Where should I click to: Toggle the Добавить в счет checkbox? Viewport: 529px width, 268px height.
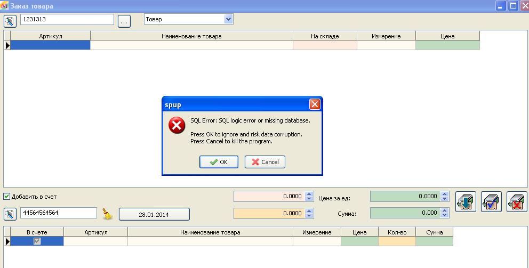point(7,197)
